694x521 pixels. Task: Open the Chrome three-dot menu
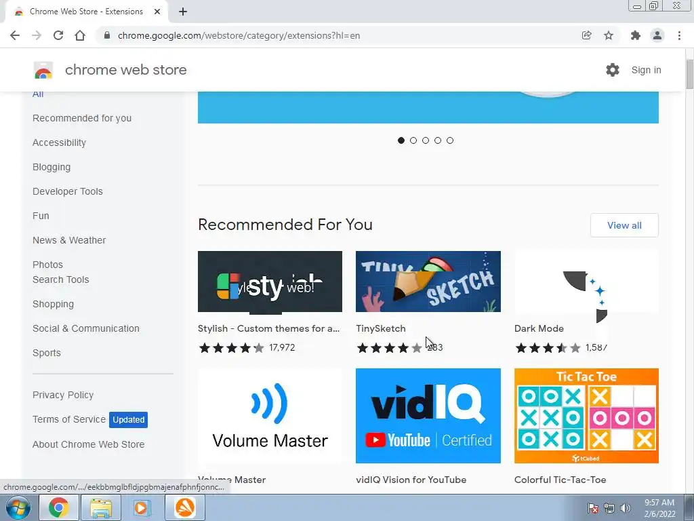click(x=679, y=35)
